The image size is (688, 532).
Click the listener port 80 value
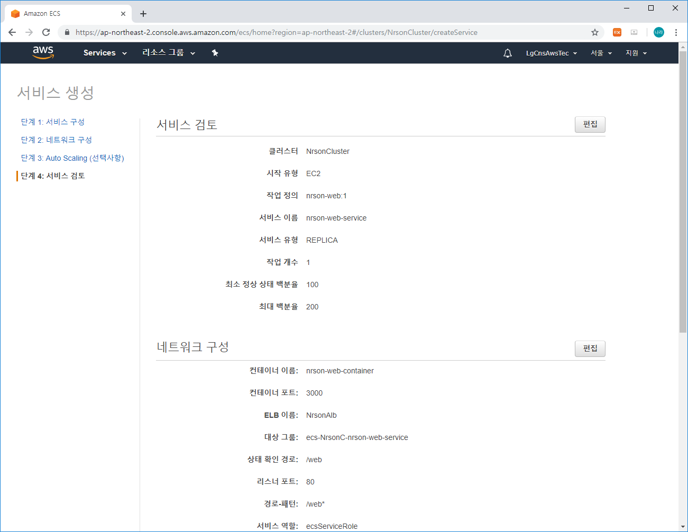[x=310, y=482]
